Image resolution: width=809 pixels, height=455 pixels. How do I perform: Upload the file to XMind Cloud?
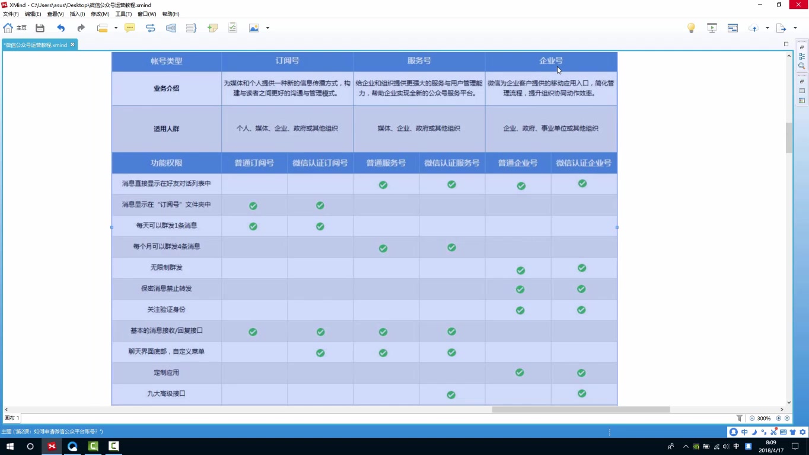click(x=754, y=28)
